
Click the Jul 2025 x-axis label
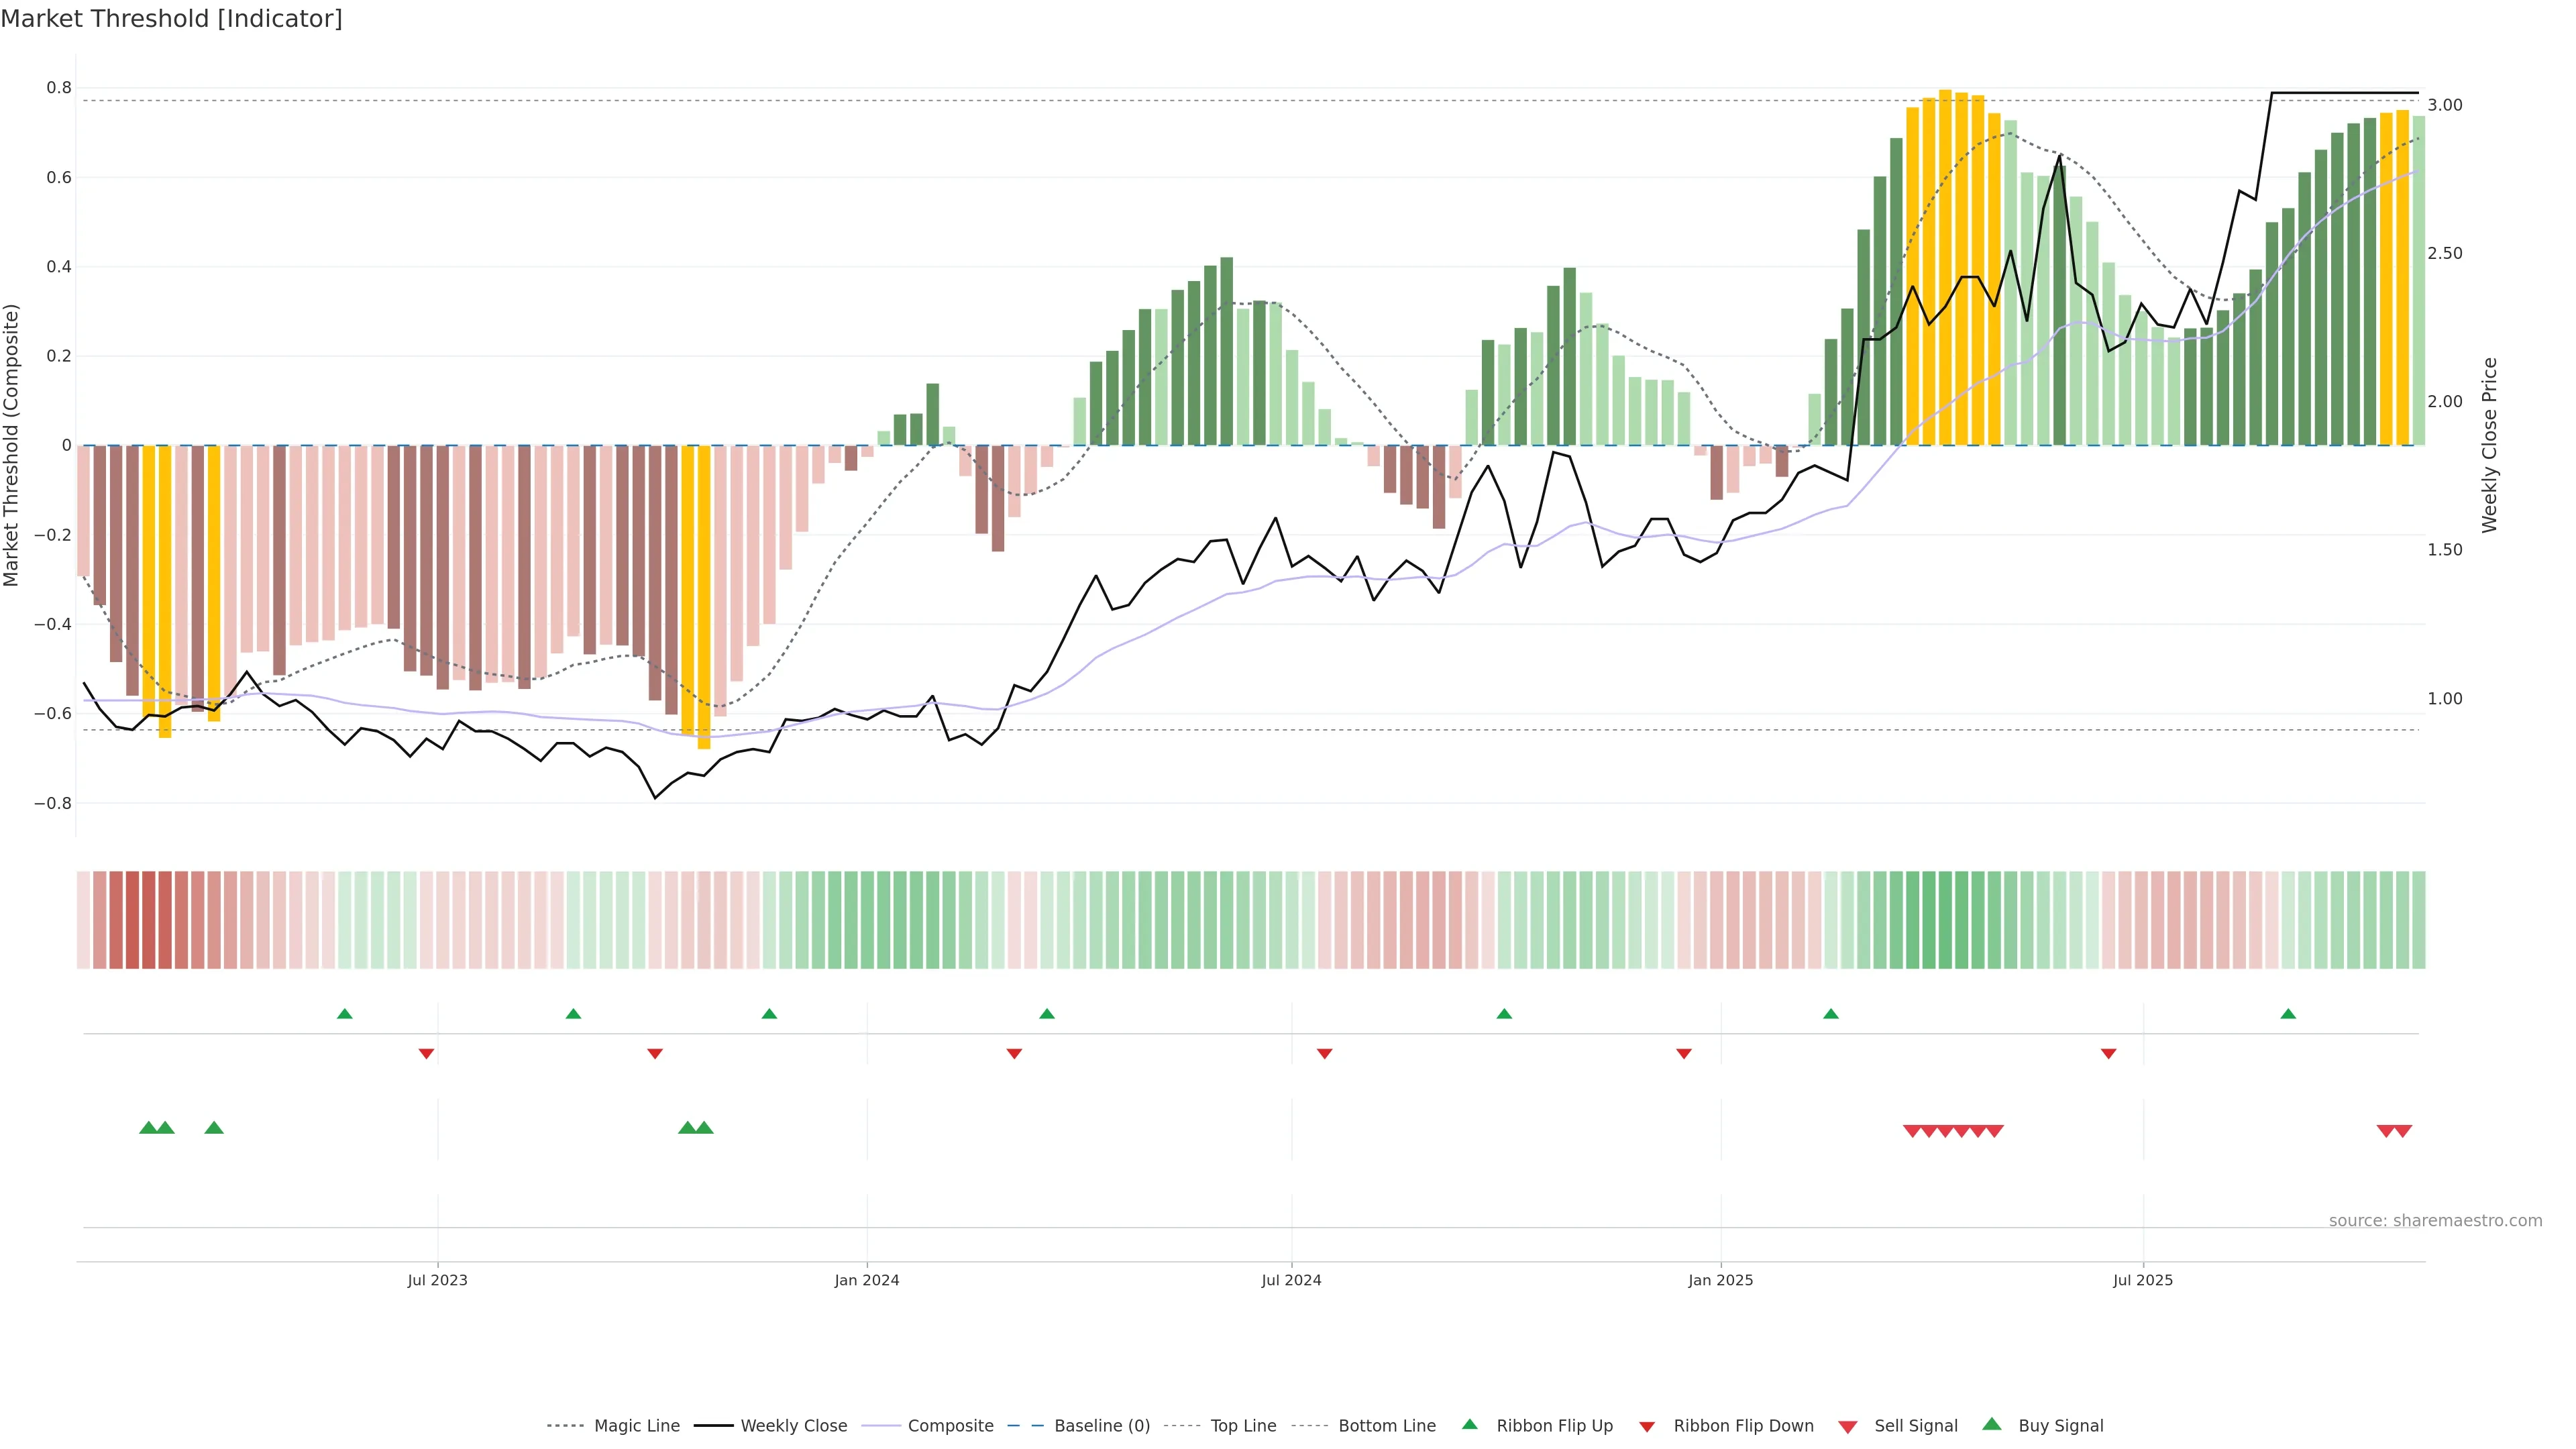2143,1280
